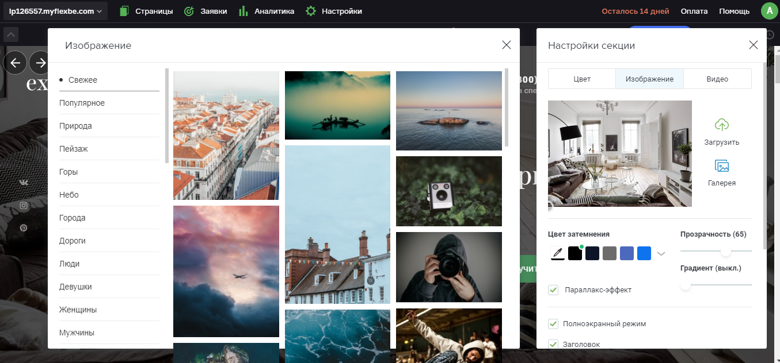Select the Природа category

[x=109, y=126]
